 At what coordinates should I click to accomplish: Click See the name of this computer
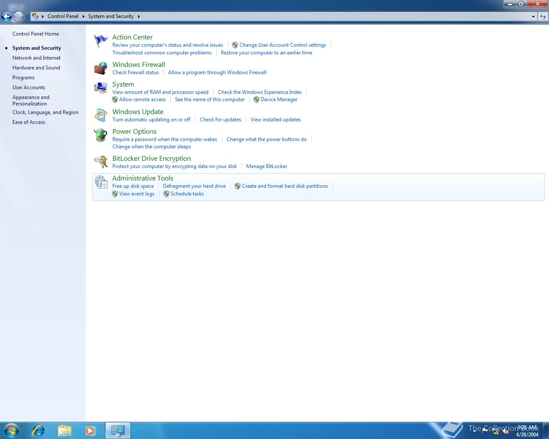210,99
